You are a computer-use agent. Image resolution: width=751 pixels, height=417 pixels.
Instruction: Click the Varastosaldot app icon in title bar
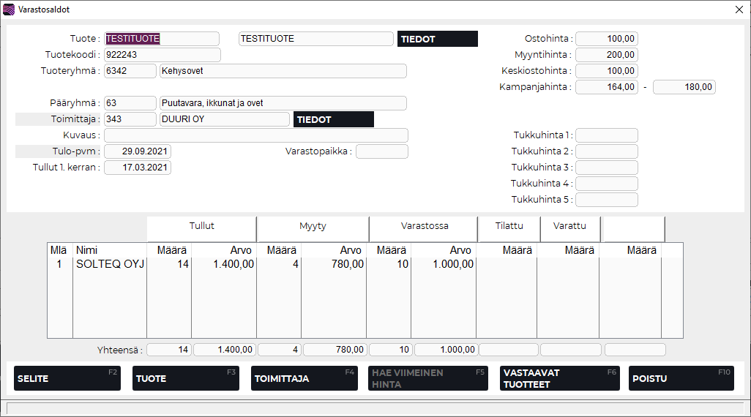point(9,10)
